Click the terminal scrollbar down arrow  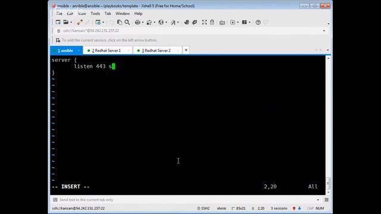coord(328,193)
